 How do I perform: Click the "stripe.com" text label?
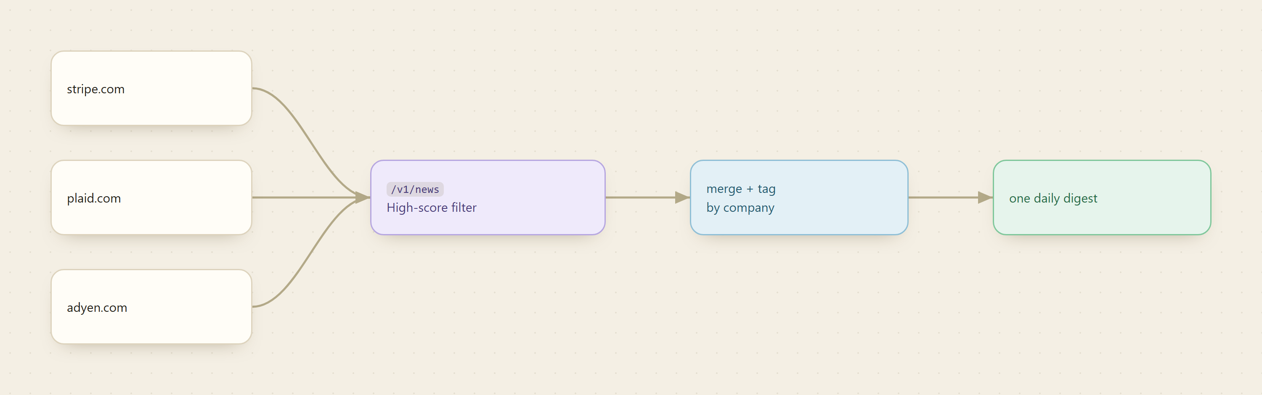coord(95,90)
